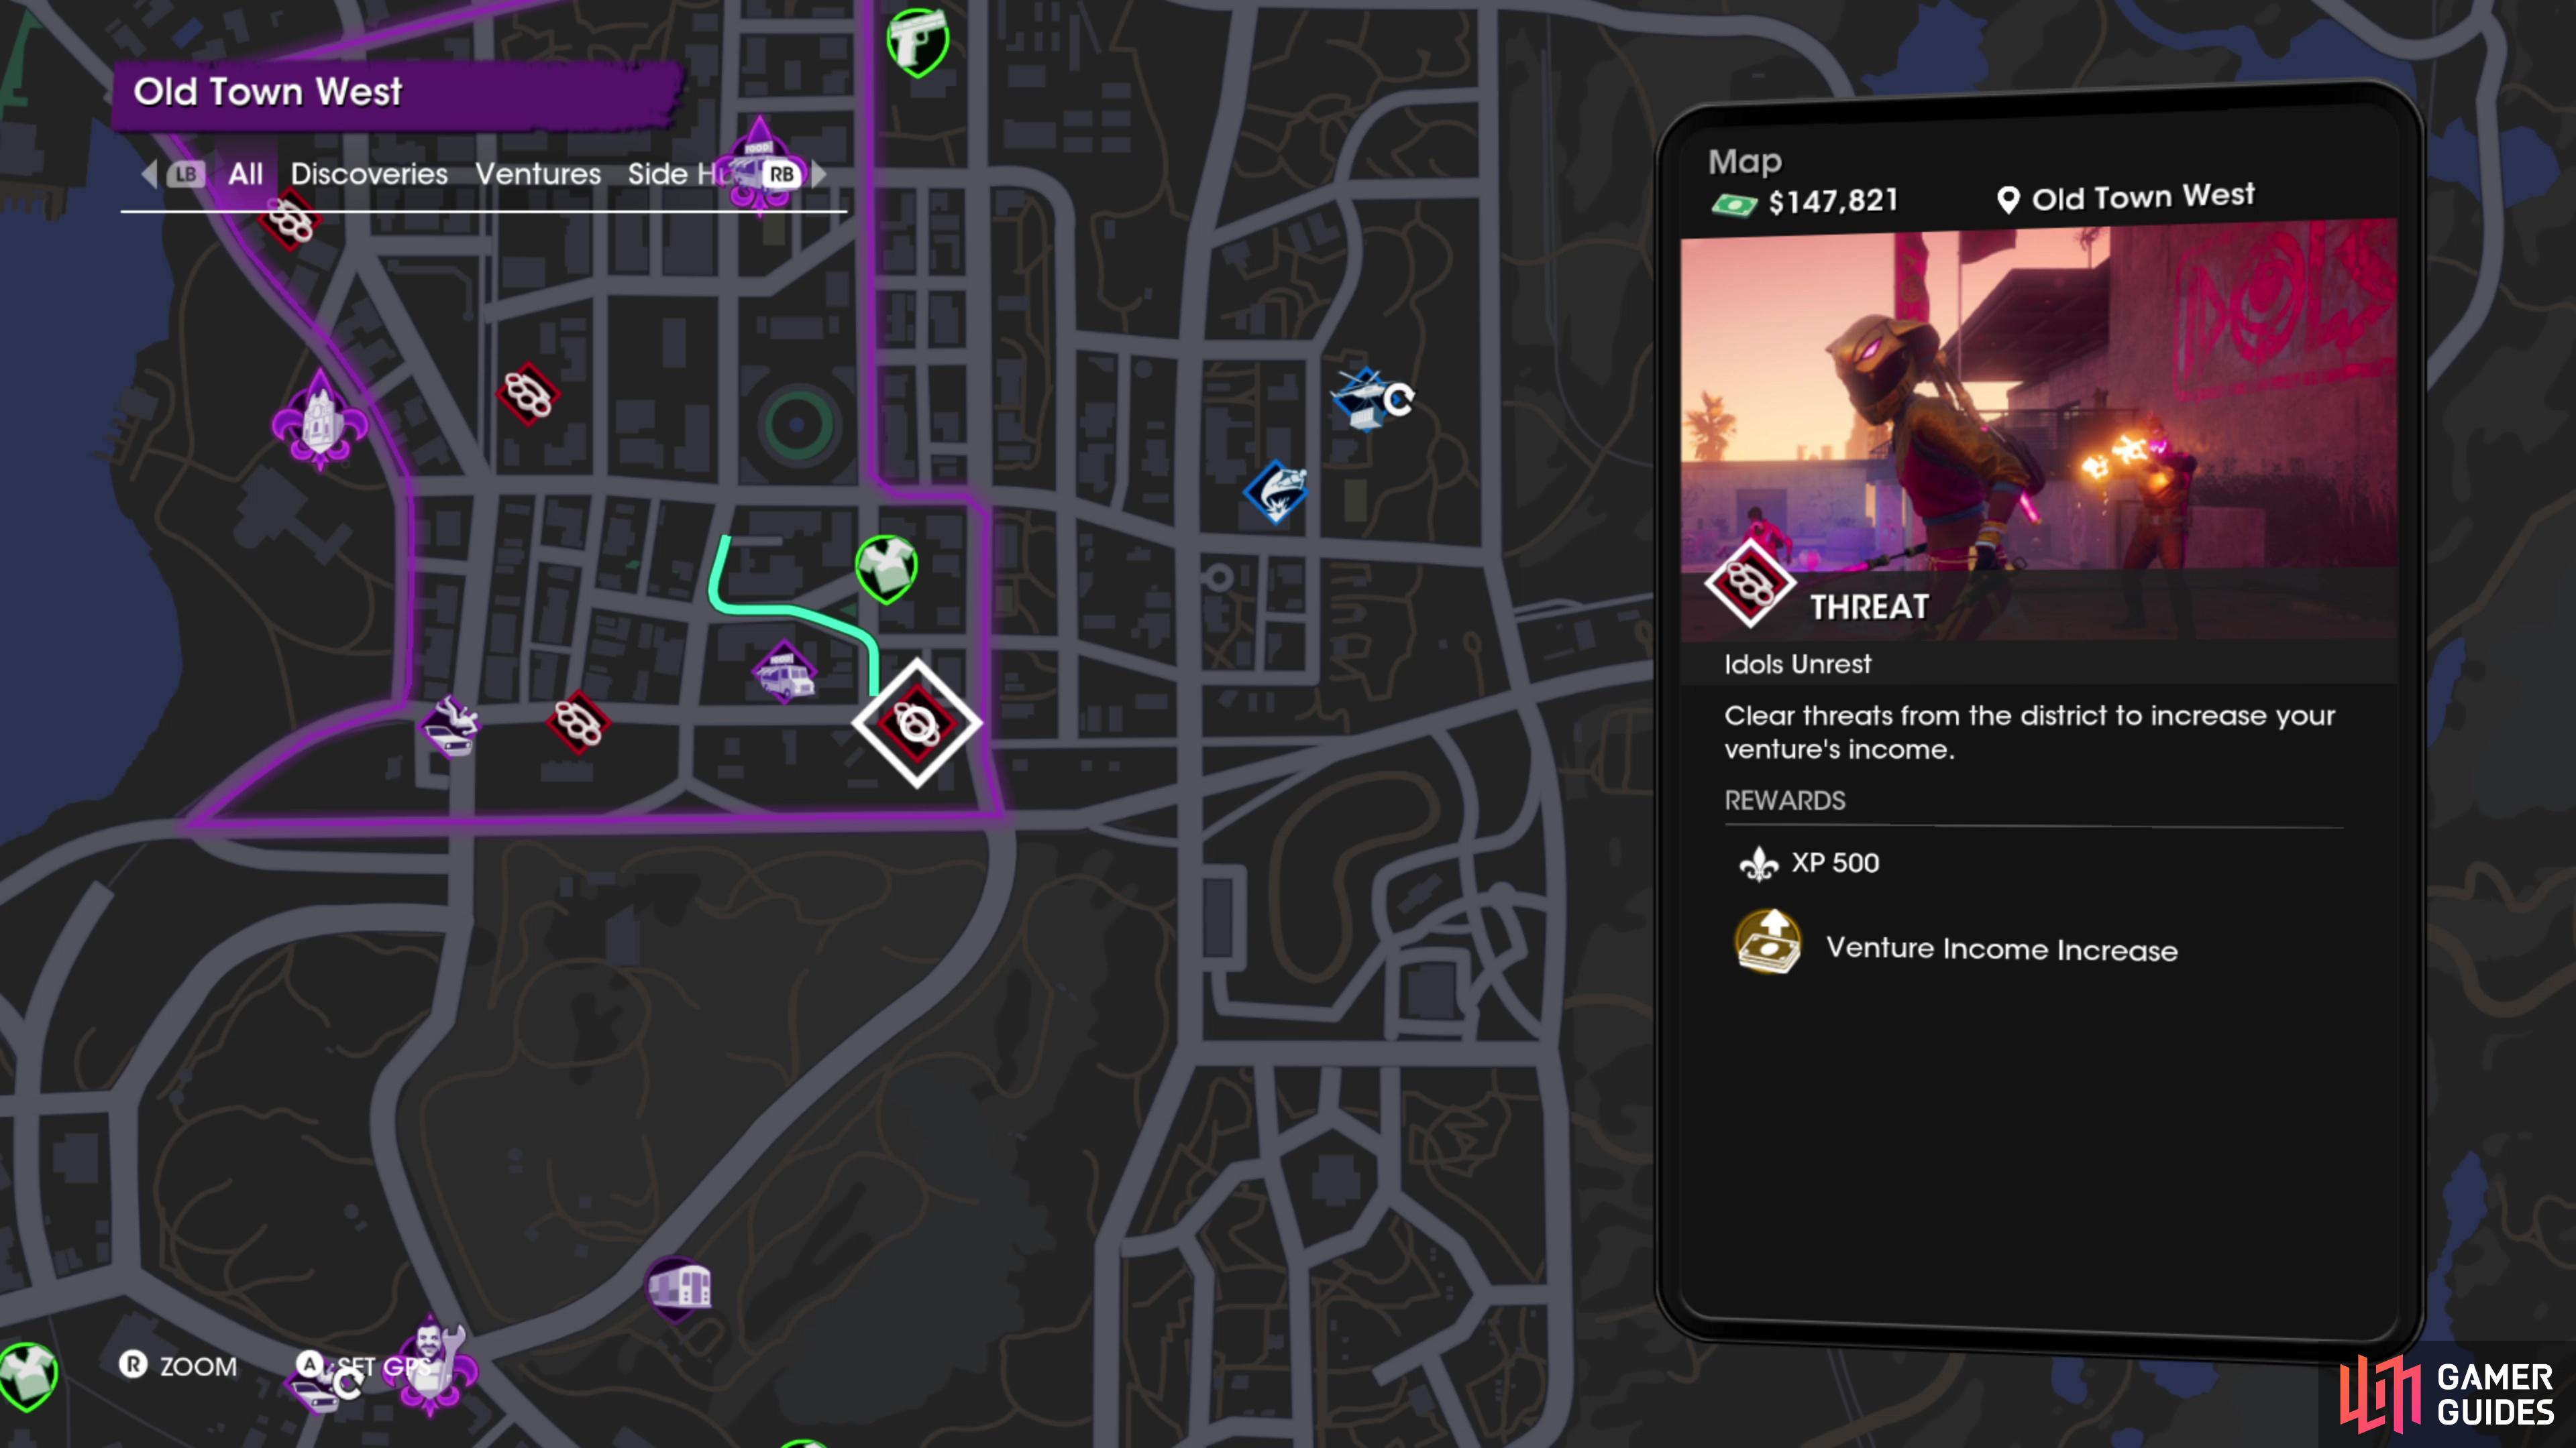
Task: Click the purple food truck map icon
Action: 784,672
